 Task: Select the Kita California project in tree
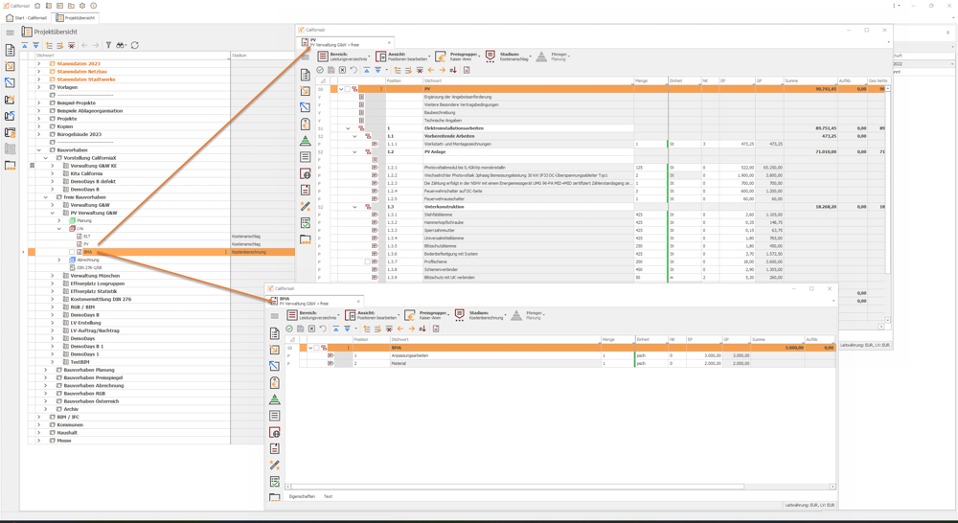(86, 173)
